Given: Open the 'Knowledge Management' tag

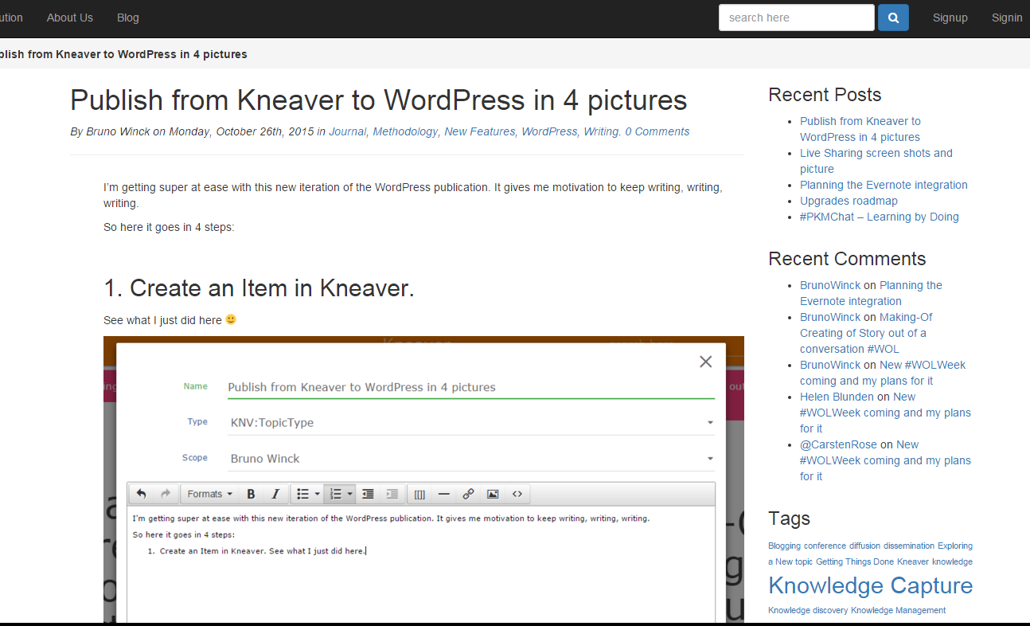Looking at the screenshot, I should tap(898, 610).
